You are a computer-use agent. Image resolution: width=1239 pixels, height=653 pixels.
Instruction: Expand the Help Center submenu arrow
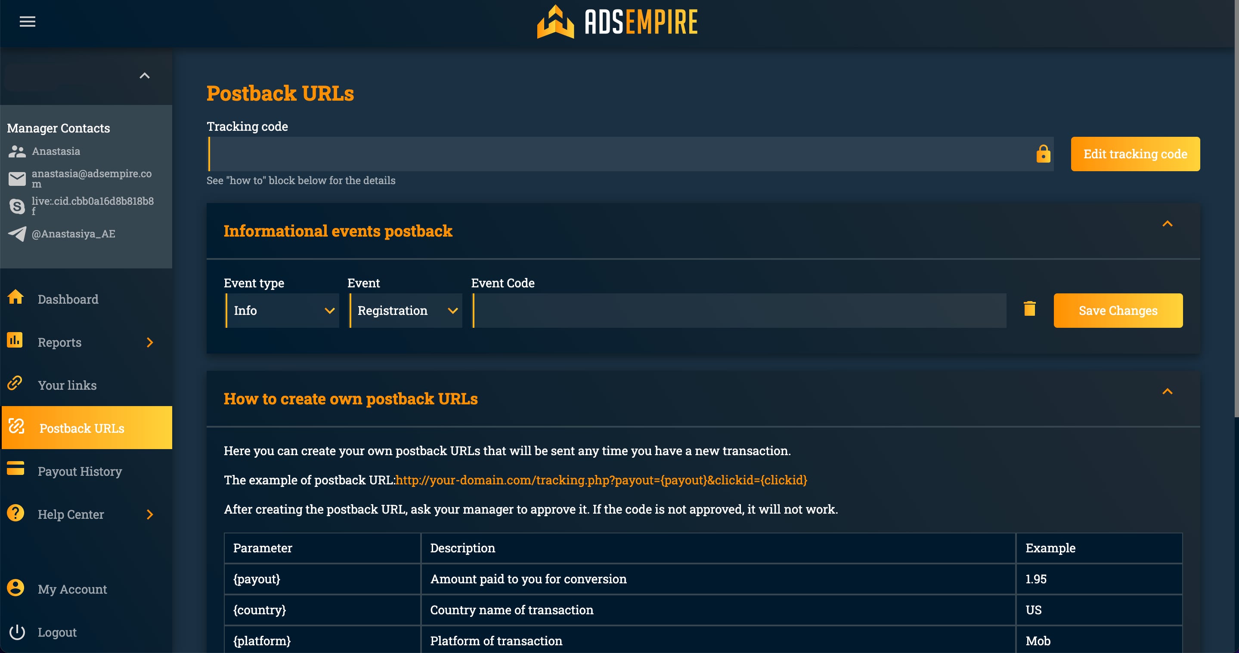click(x=149, y=514)
